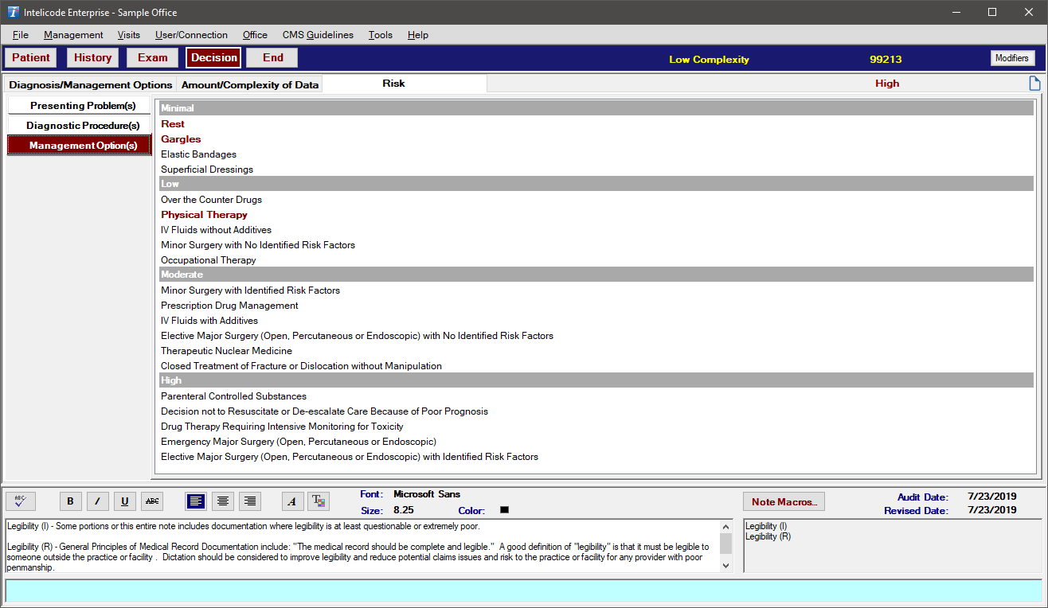Select Legibility (I) in macro list

click(x=766, y=526)
